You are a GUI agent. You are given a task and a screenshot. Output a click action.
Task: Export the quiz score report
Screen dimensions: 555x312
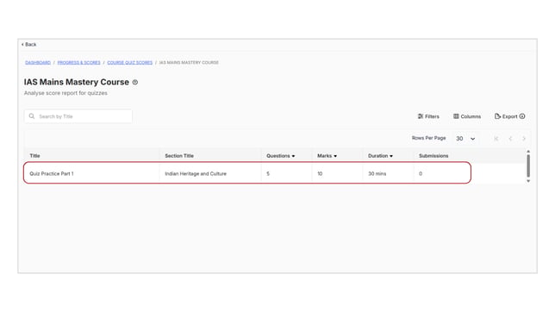point(506,116)
